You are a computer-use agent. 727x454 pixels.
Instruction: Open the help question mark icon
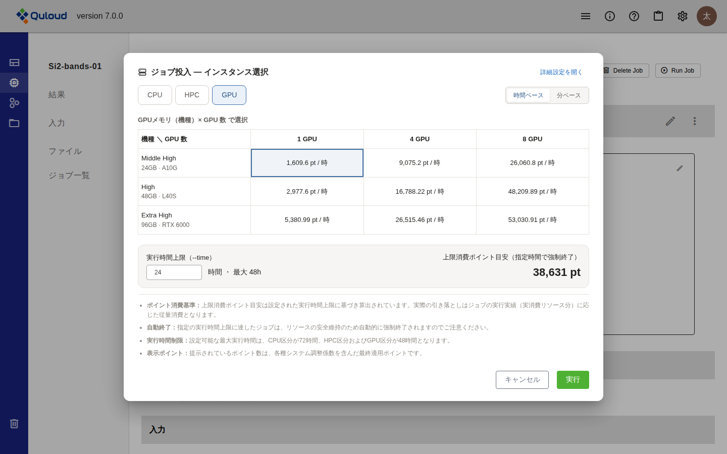634,16
